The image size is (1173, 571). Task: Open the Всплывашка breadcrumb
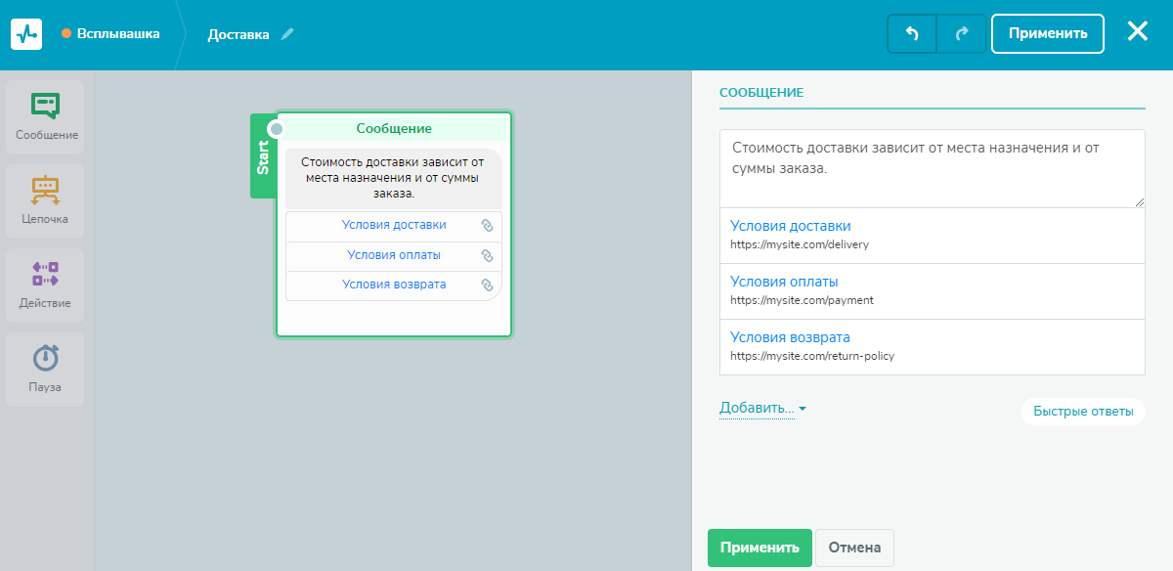110,33
